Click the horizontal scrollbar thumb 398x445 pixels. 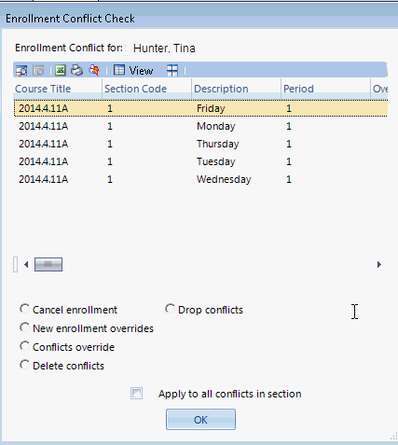48,265
